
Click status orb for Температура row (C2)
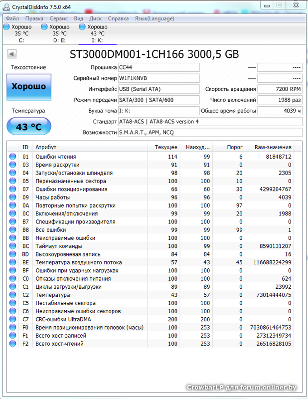click(13, 295)
